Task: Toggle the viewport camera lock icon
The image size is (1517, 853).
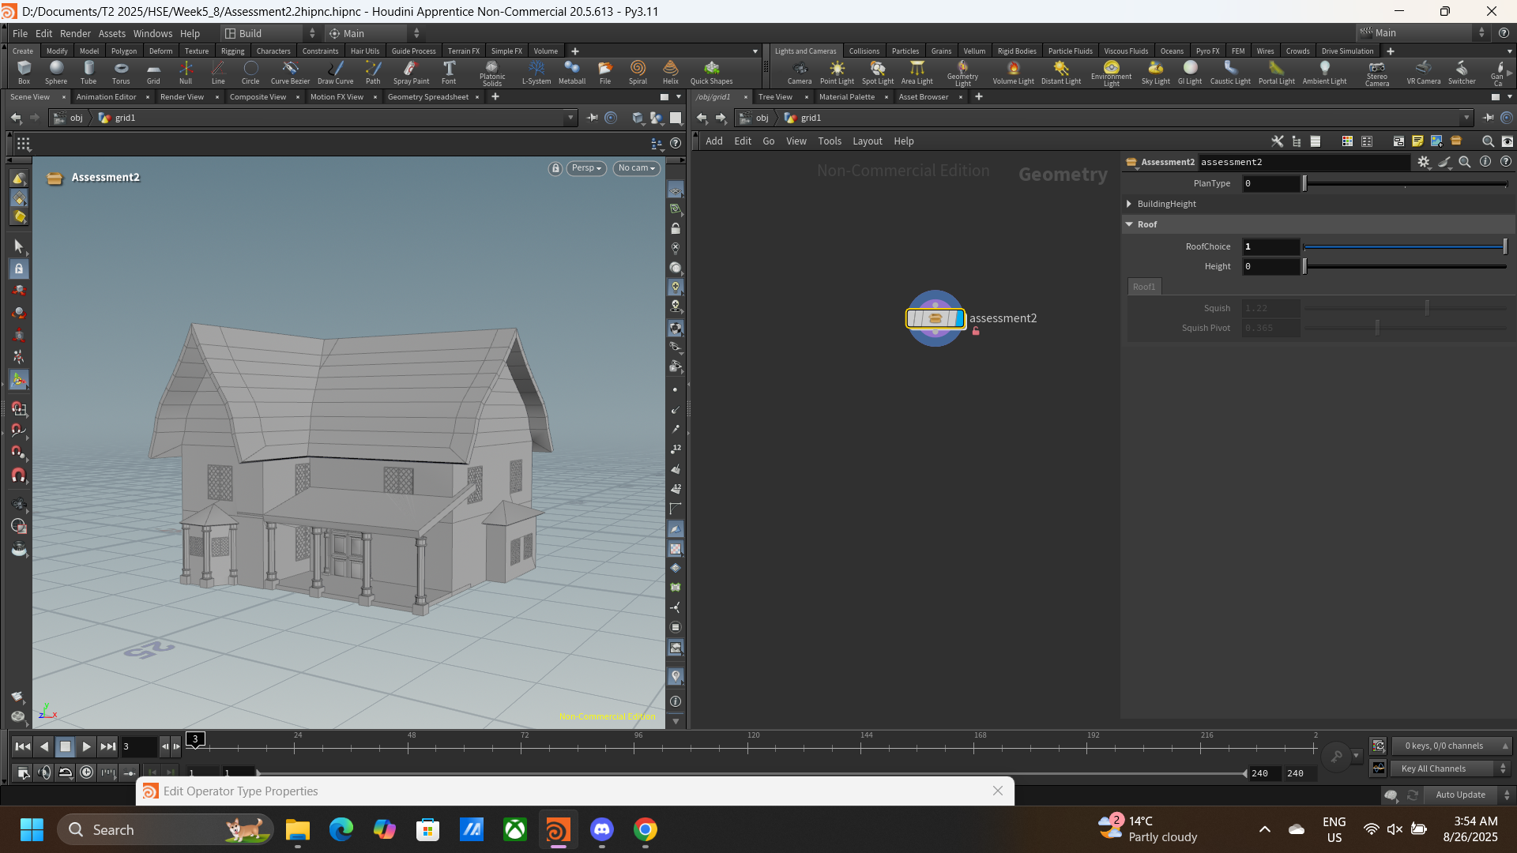Action: click(x=555, y=168)
